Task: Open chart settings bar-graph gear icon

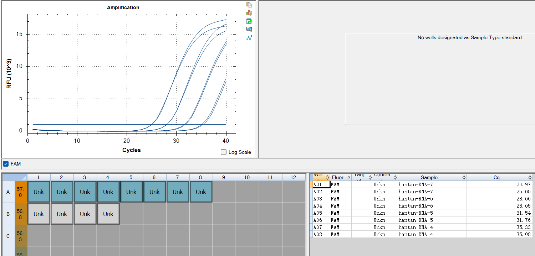Action: (x=249, y=13)
